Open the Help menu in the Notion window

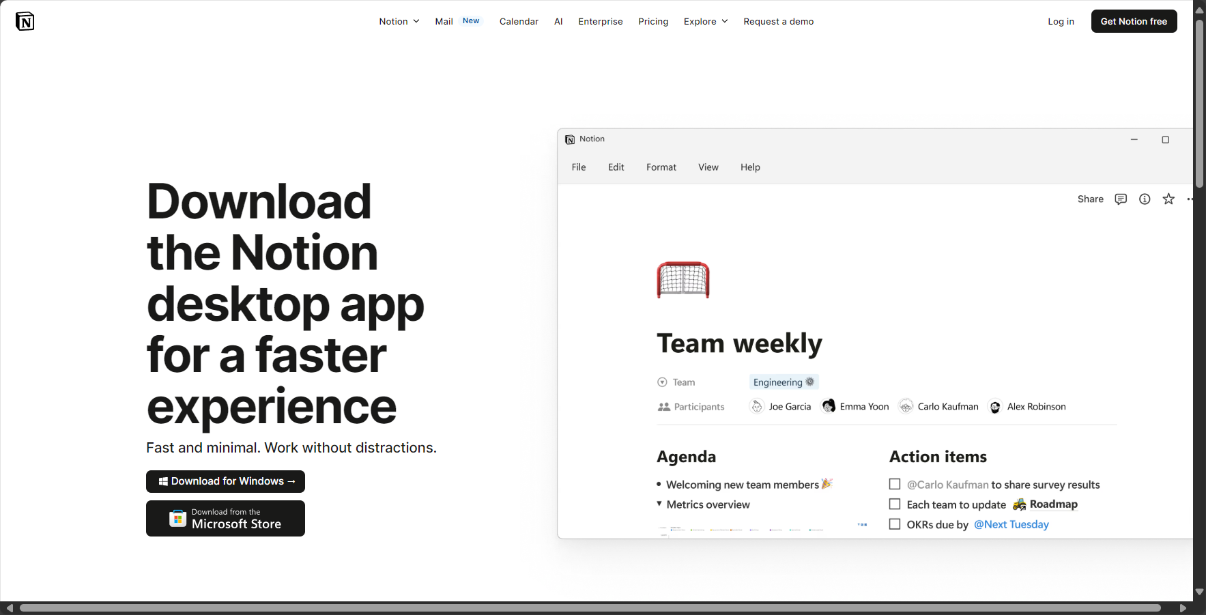[750, 167]
